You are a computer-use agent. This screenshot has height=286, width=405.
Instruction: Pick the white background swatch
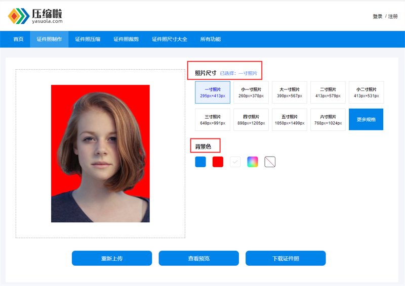coord(235,162)
